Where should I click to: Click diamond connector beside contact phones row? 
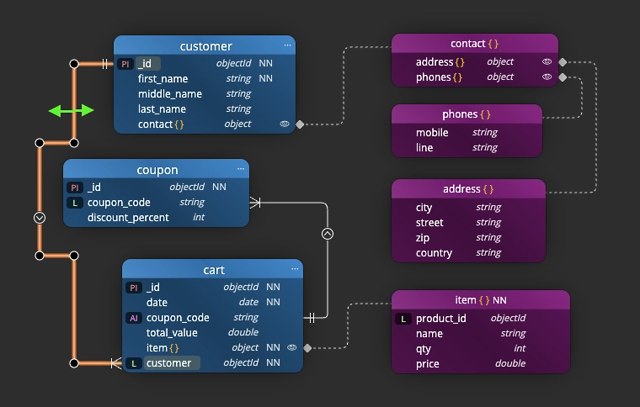563,77
